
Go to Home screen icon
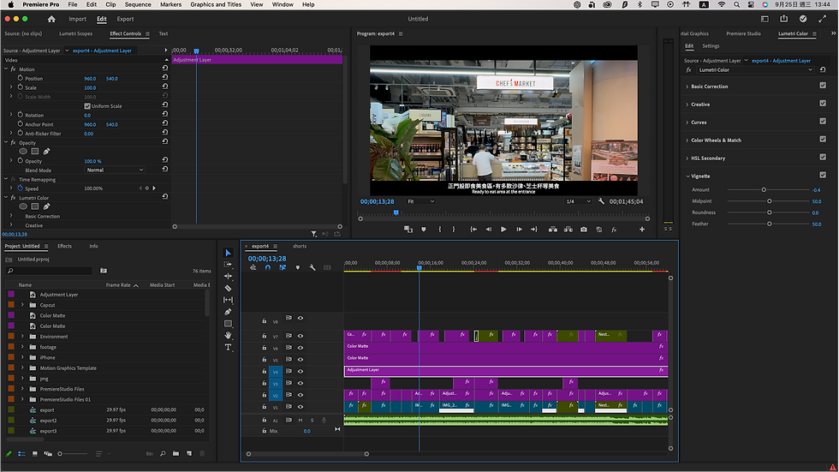51,19
